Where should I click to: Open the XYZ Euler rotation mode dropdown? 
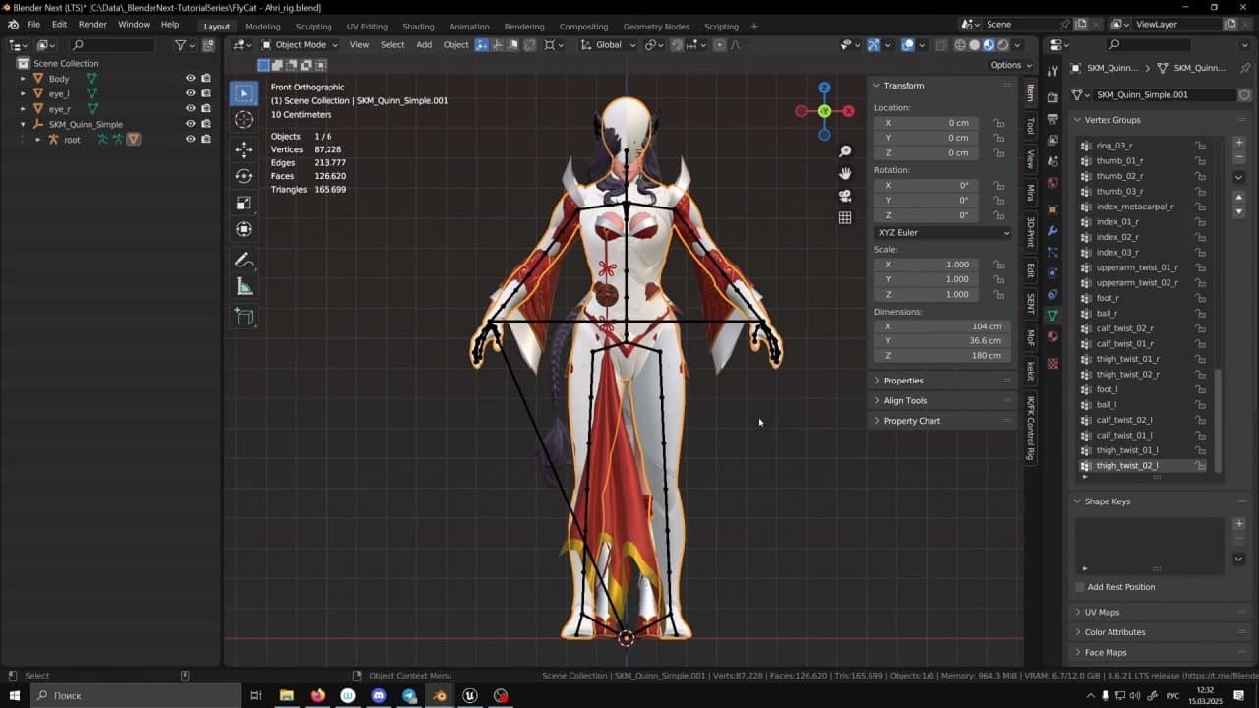tap(942, 233)
